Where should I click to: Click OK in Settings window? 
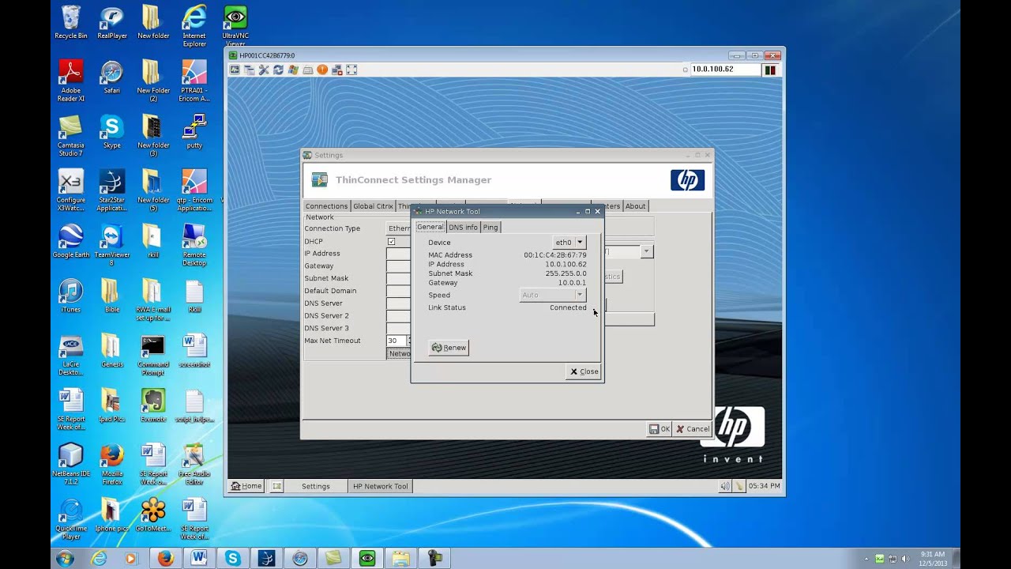pos(660,429)
